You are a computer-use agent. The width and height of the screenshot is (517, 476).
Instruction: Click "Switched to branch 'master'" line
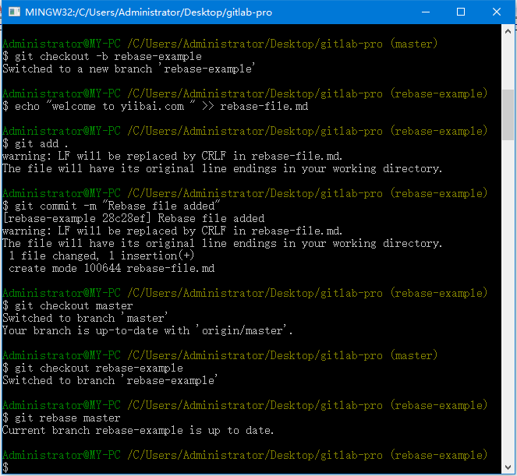pyautogui.click(x=85, y=318)
